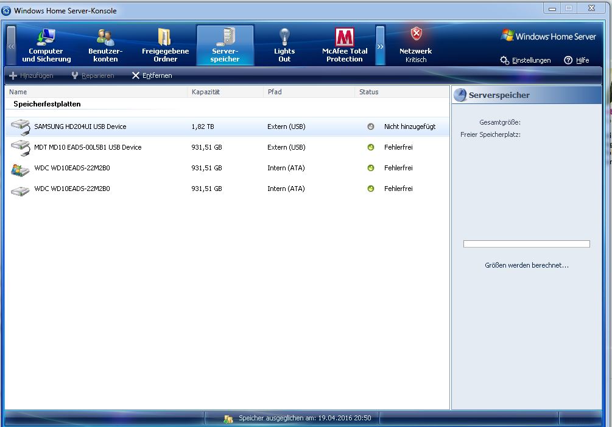The height and width of the screenshot is (427, 612).
Task: Click the Nicht hinzugefügt status text
Action: [x=410, y=127]
